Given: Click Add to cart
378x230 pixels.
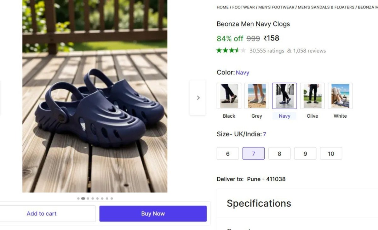Looking at the screenshot, I should click(41, 213).
